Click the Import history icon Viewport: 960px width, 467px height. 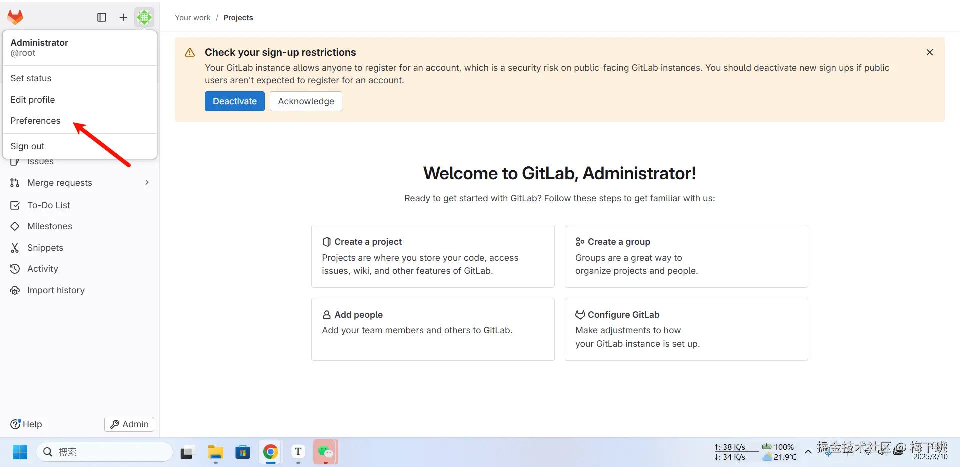pos(15,290)
